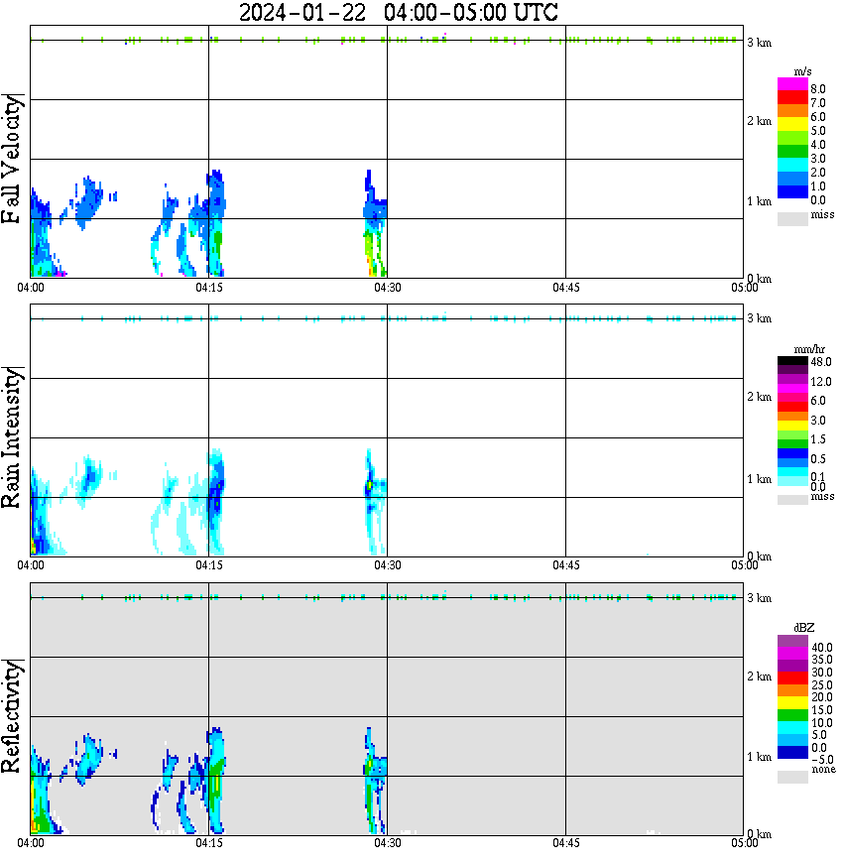843x861 pixels.
Task: Click 04:15 tick label under Fall Velocity panel
Action: click(209, 288)
